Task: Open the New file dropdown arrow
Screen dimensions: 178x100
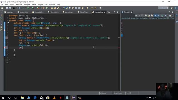Action: coord(4,8)
